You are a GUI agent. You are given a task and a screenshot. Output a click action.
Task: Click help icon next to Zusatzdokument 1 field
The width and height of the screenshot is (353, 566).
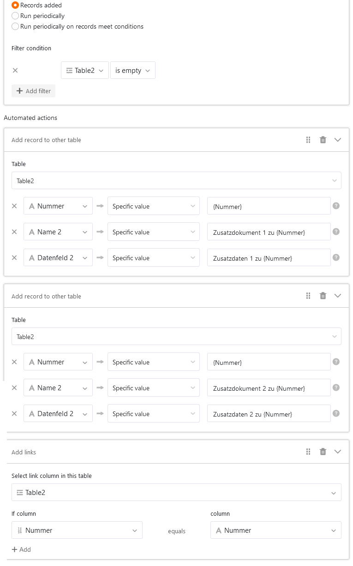[x=336, y=232]
